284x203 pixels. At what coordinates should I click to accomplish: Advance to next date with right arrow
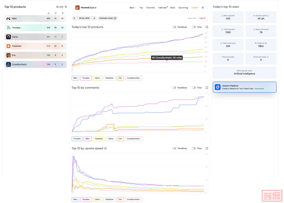point(94,18)
